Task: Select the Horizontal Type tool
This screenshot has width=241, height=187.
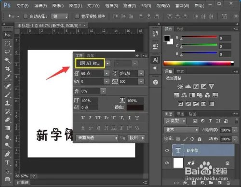Action: (x=7, y=162)
